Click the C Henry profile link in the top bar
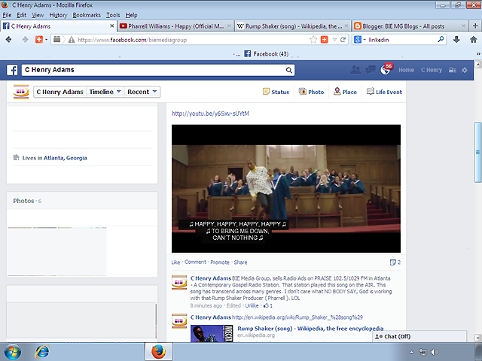Viewport: 482px width, 361px height. click(x=432, y=70)
